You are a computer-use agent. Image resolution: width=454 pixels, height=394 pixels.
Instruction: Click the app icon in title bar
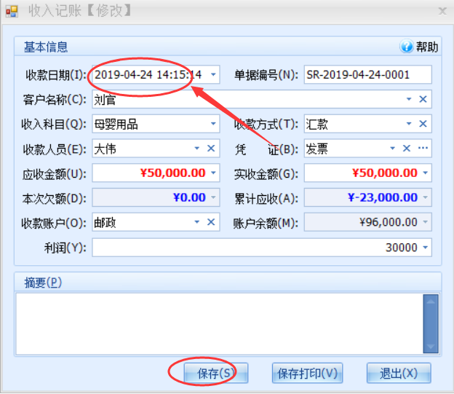coord(12,10)
